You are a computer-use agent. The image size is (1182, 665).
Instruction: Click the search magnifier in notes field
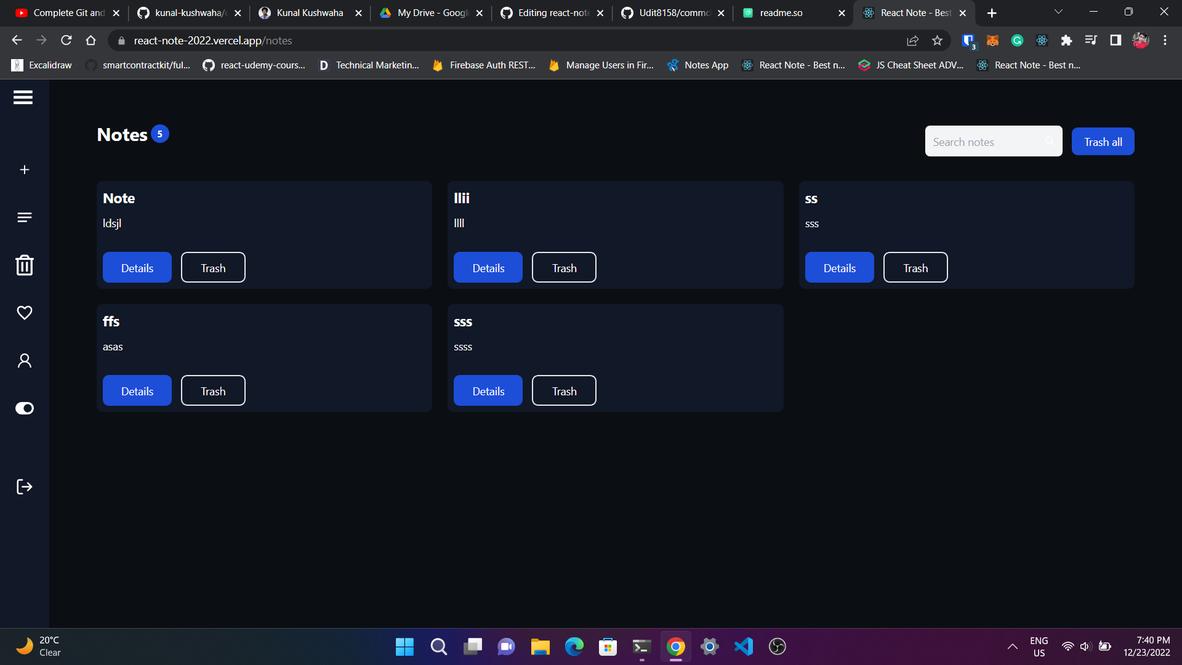click(x=1050, y=142)
